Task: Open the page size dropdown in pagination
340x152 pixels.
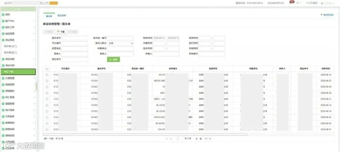Action: 208,138
